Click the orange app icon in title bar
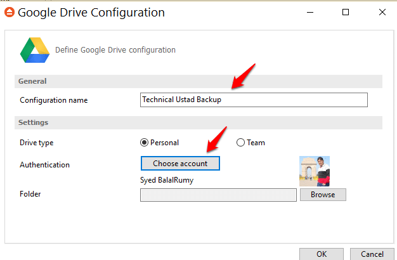The height and width of the screenshot is (260, 397). pos(10,12)
